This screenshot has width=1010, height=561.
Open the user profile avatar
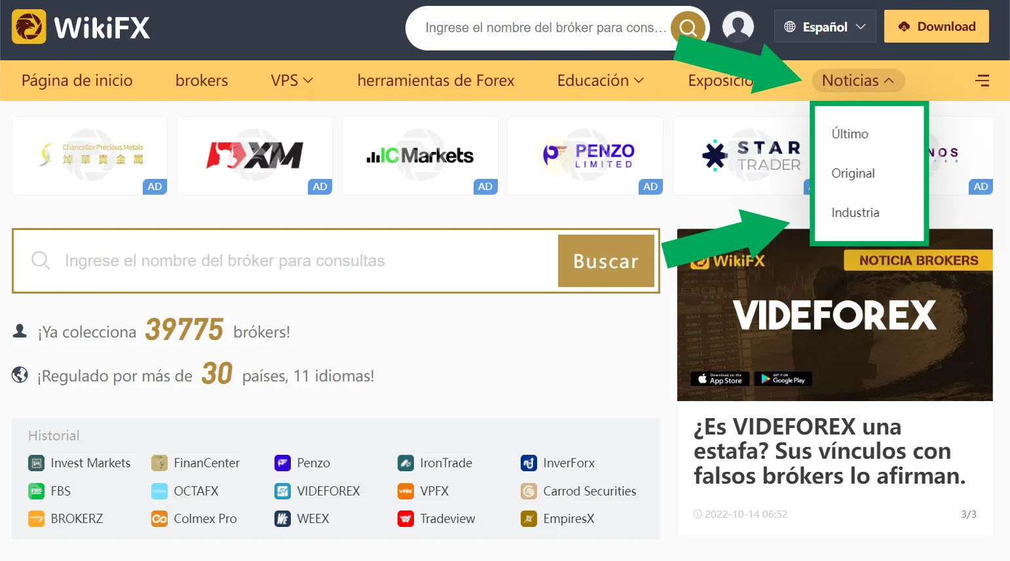(x=738, y=27)
